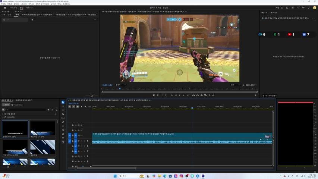Toggle V3 track output eye icon

coord(82,125)
